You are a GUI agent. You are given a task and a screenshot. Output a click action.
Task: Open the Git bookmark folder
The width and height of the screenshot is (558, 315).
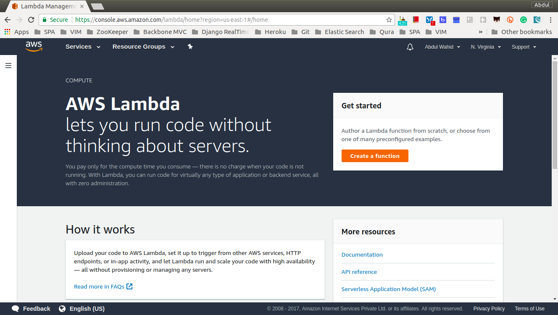pyautogui.click(x=300, y=32)
